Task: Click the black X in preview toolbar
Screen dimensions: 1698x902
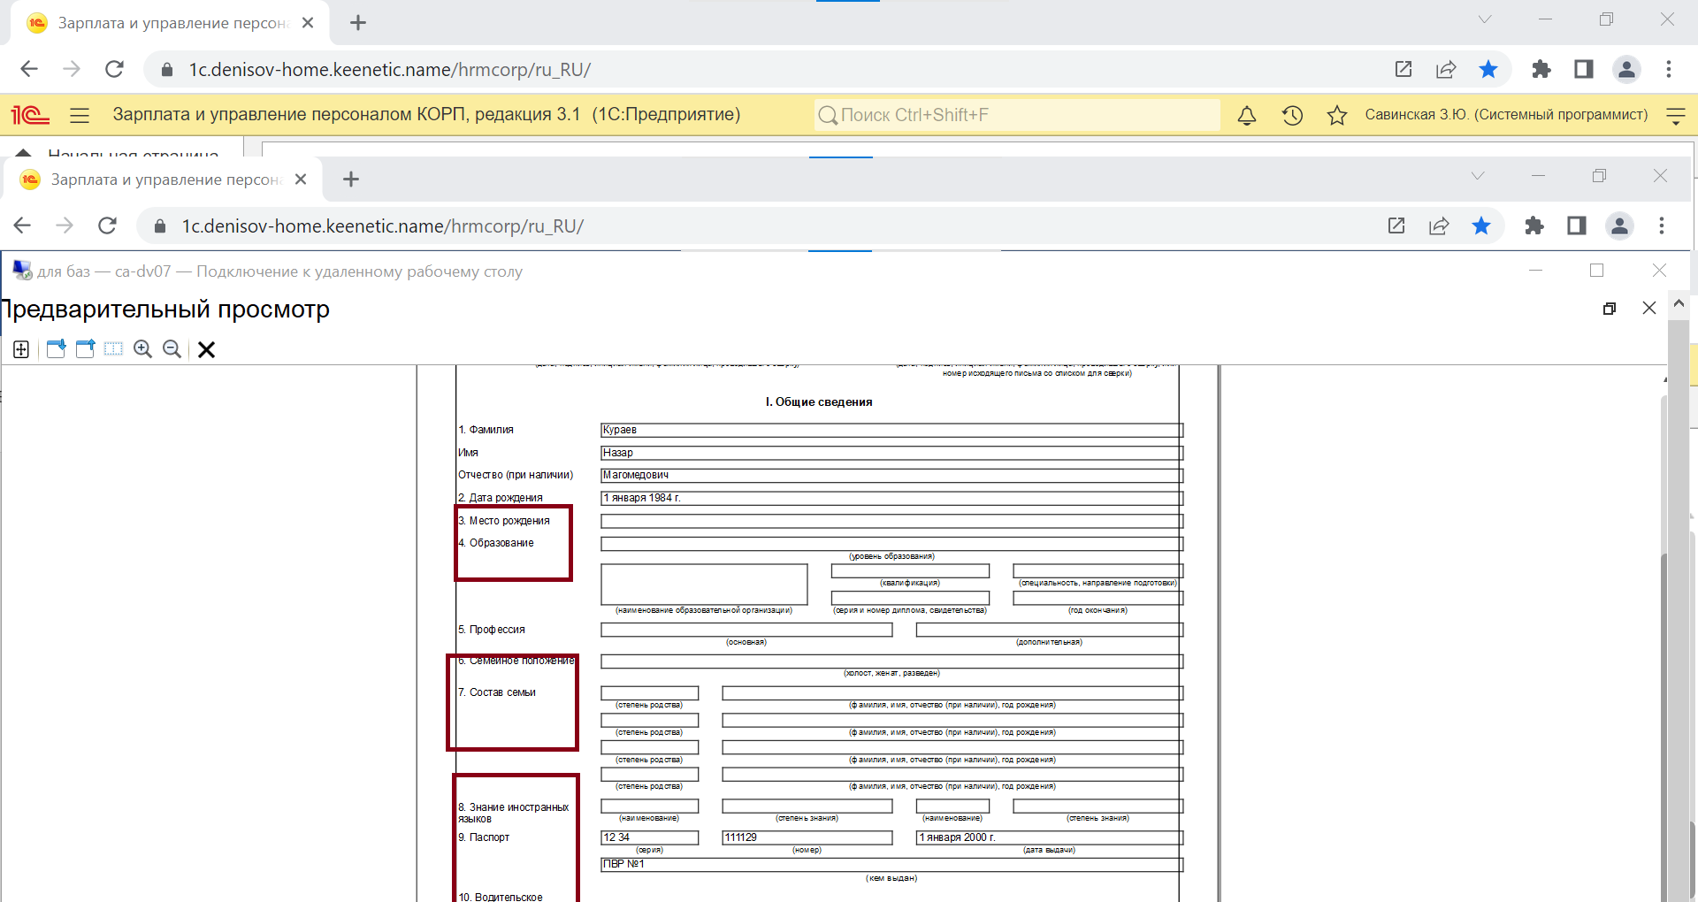Action: pyautogui.click(x=207, y=349)
